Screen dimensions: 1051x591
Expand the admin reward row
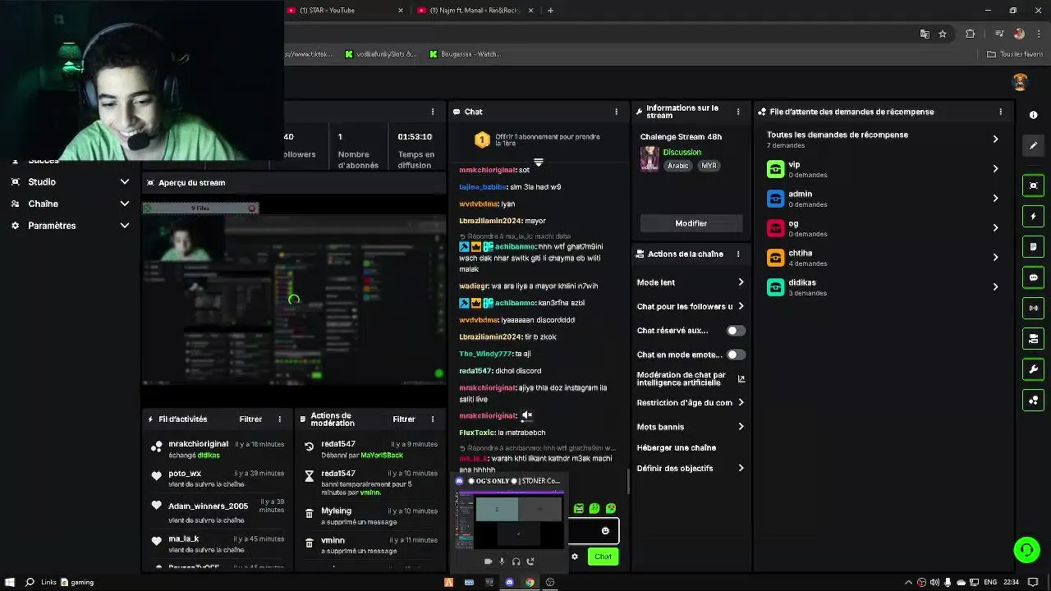tap(883, 199)
